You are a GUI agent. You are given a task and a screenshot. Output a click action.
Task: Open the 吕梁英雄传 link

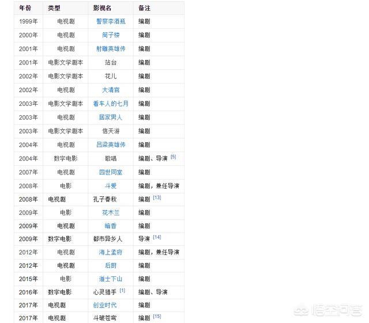(111, 145)
